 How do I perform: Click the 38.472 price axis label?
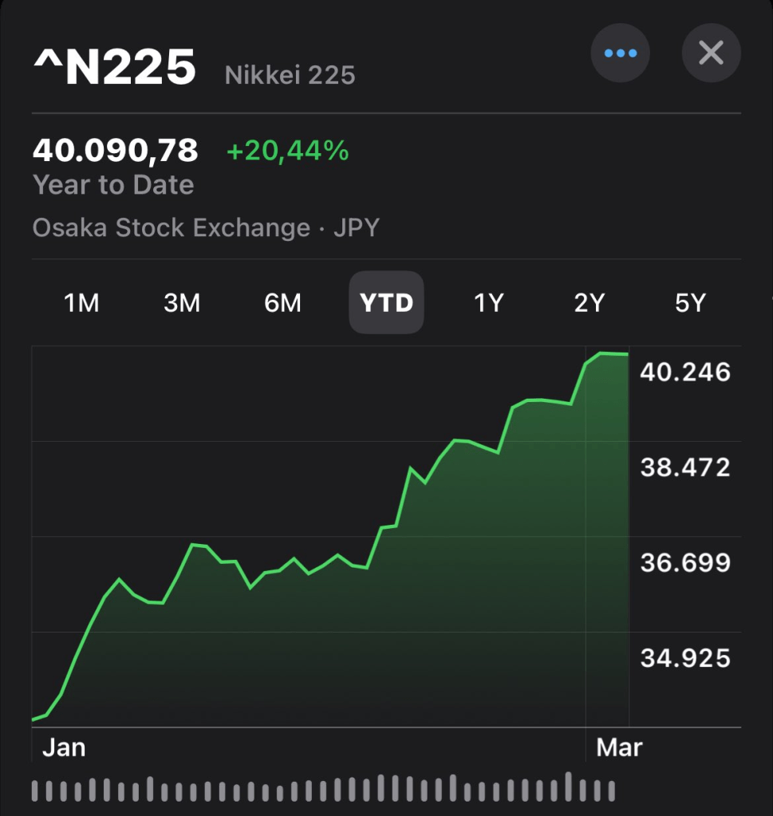point(685,467)
